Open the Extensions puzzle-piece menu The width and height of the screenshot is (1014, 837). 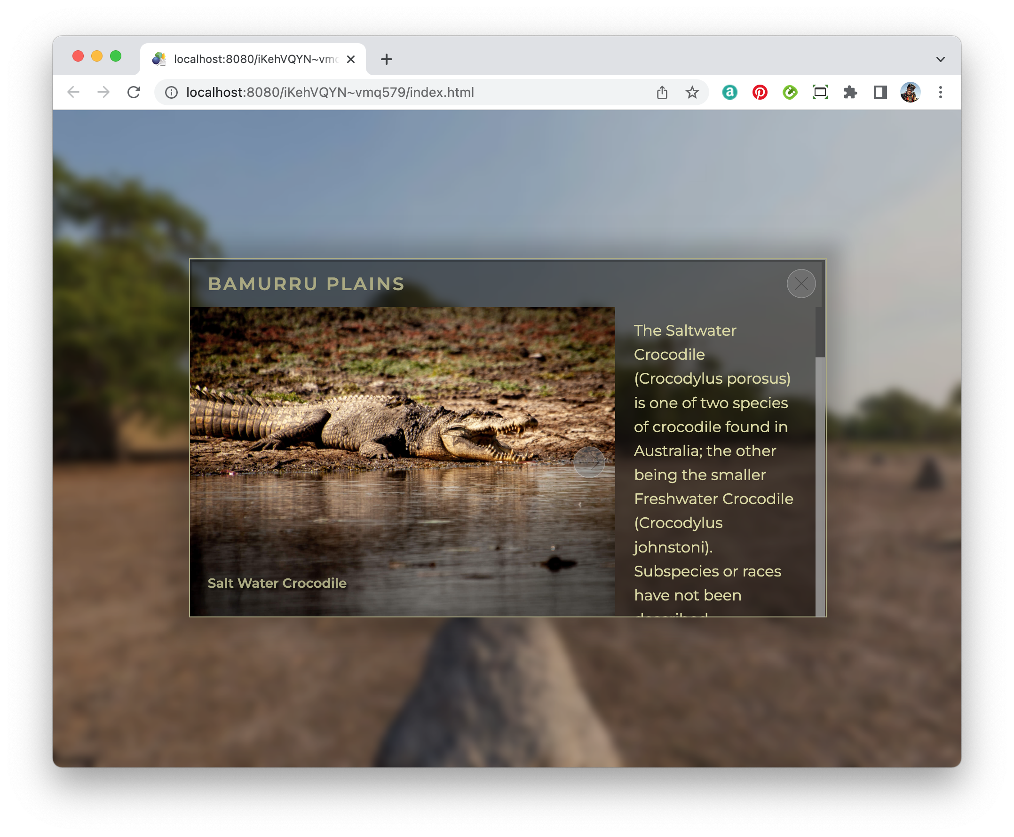coord(849,92)
